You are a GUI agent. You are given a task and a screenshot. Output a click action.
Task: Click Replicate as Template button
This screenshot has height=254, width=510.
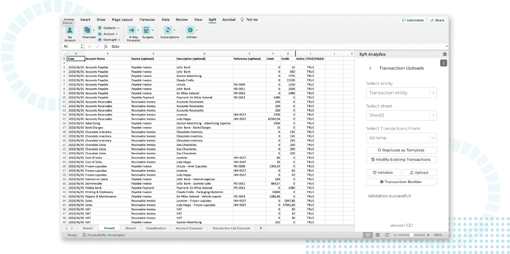[401, 150]
